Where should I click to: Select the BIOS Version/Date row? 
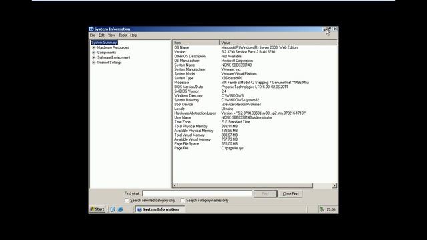coord(255,87)
